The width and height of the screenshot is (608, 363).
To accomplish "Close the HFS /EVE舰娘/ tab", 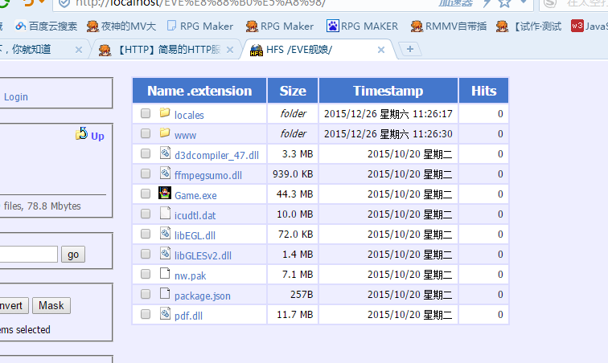I will tap(381, 50).
